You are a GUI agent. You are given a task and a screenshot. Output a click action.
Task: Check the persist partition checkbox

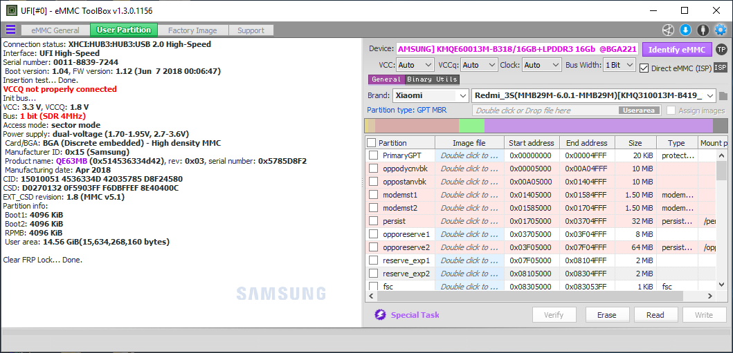click(373, 220)
